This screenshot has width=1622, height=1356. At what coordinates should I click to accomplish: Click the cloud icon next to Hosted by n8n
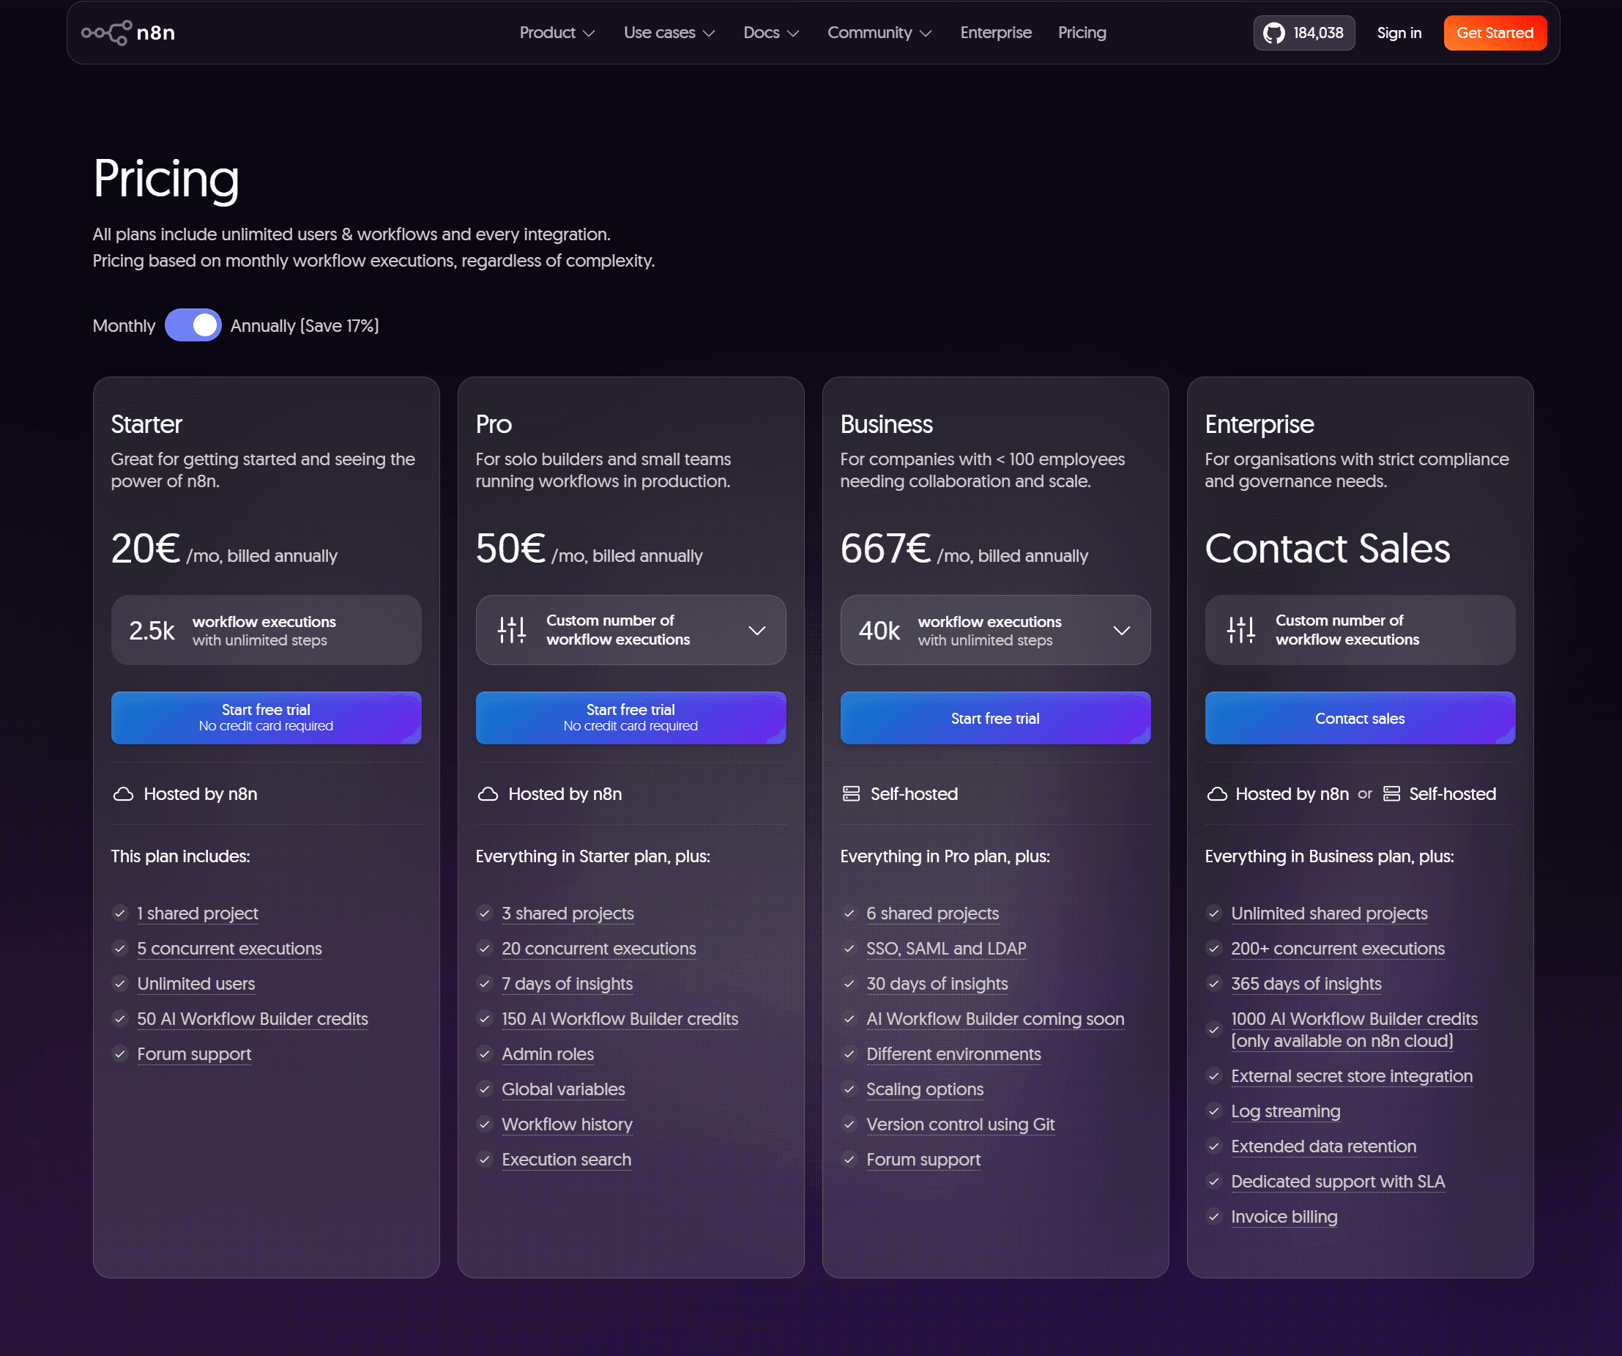pyautogui.click(x=124, y=793)
